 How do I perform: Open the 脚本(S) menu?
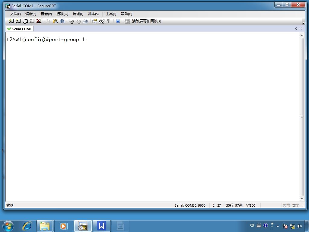(93, 14)
